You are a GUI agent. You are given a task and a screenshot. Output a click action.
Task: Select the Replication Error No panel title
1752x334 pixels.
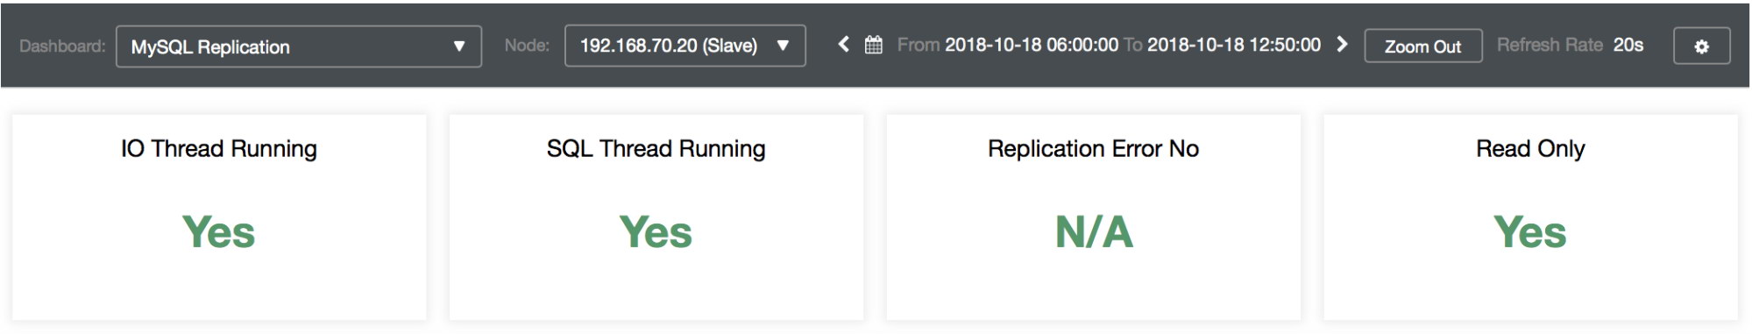click(x=1094, y=149)
